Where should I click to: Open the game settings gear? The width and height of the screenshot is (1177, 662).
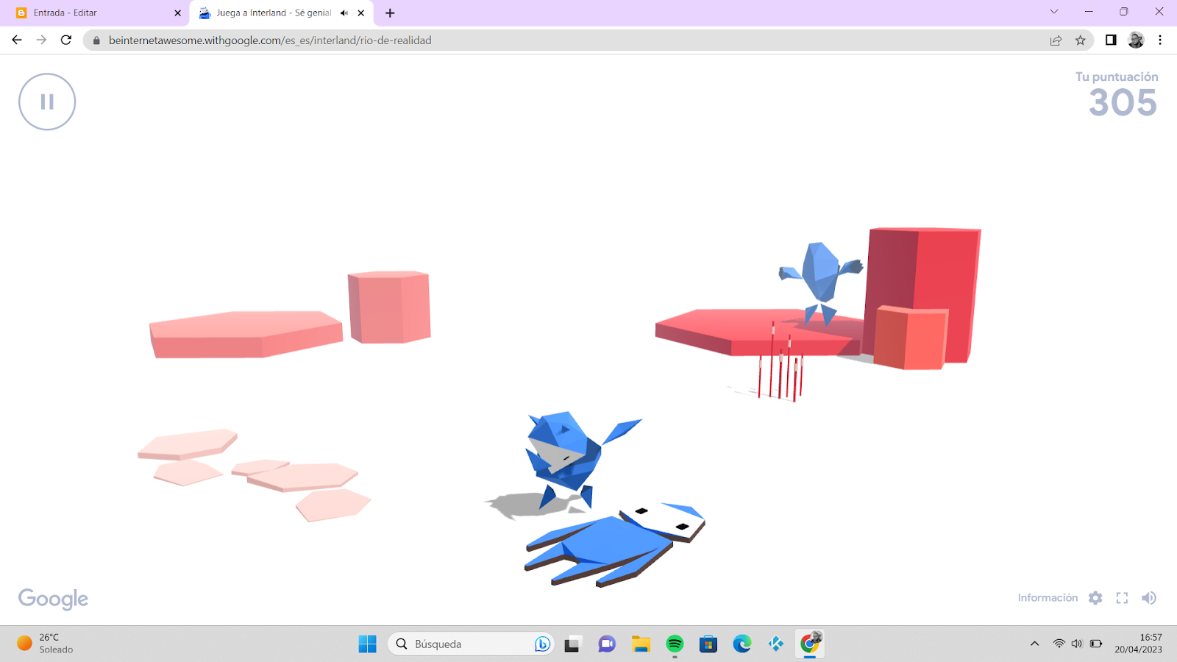click(1095, 598)
